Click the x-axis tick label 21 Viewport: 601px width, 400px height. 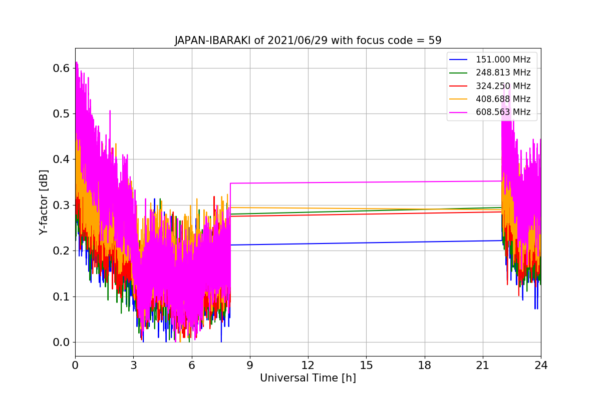483,365
